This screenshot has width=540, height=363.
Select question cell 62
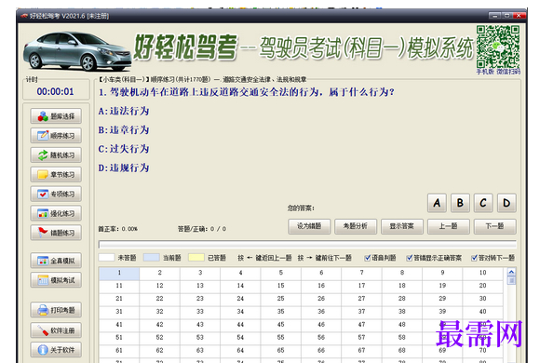coord(159,350)
